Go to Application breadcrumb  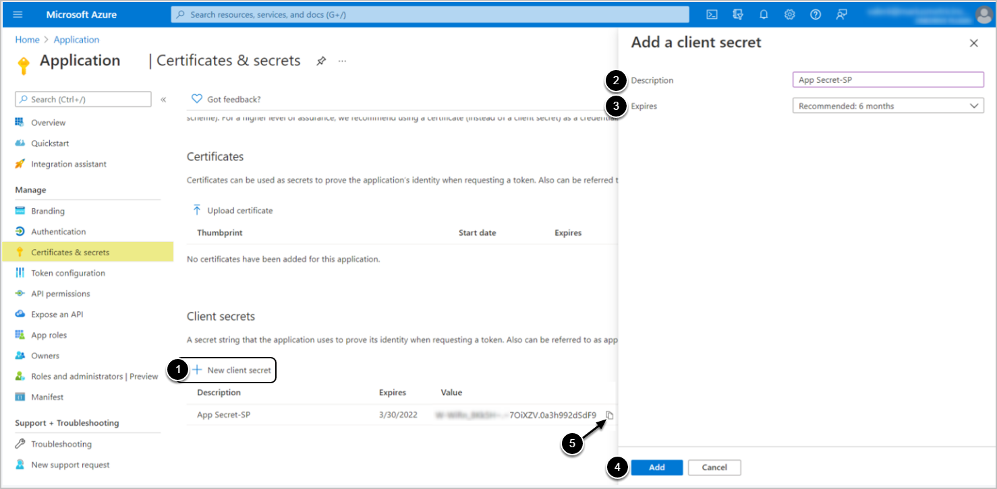[x=76, y=40]
